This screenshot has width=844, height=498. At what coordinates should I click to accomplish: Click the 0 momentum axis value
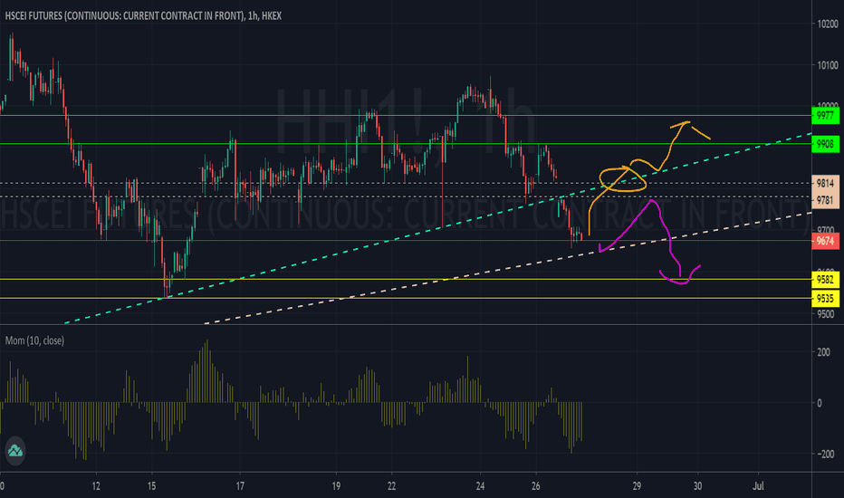tap(820, 403)
